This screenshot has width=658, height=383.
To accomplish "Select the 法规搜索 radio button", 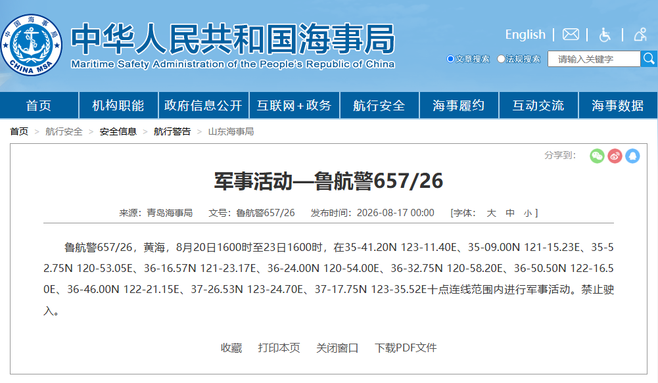I will (501, 58).
